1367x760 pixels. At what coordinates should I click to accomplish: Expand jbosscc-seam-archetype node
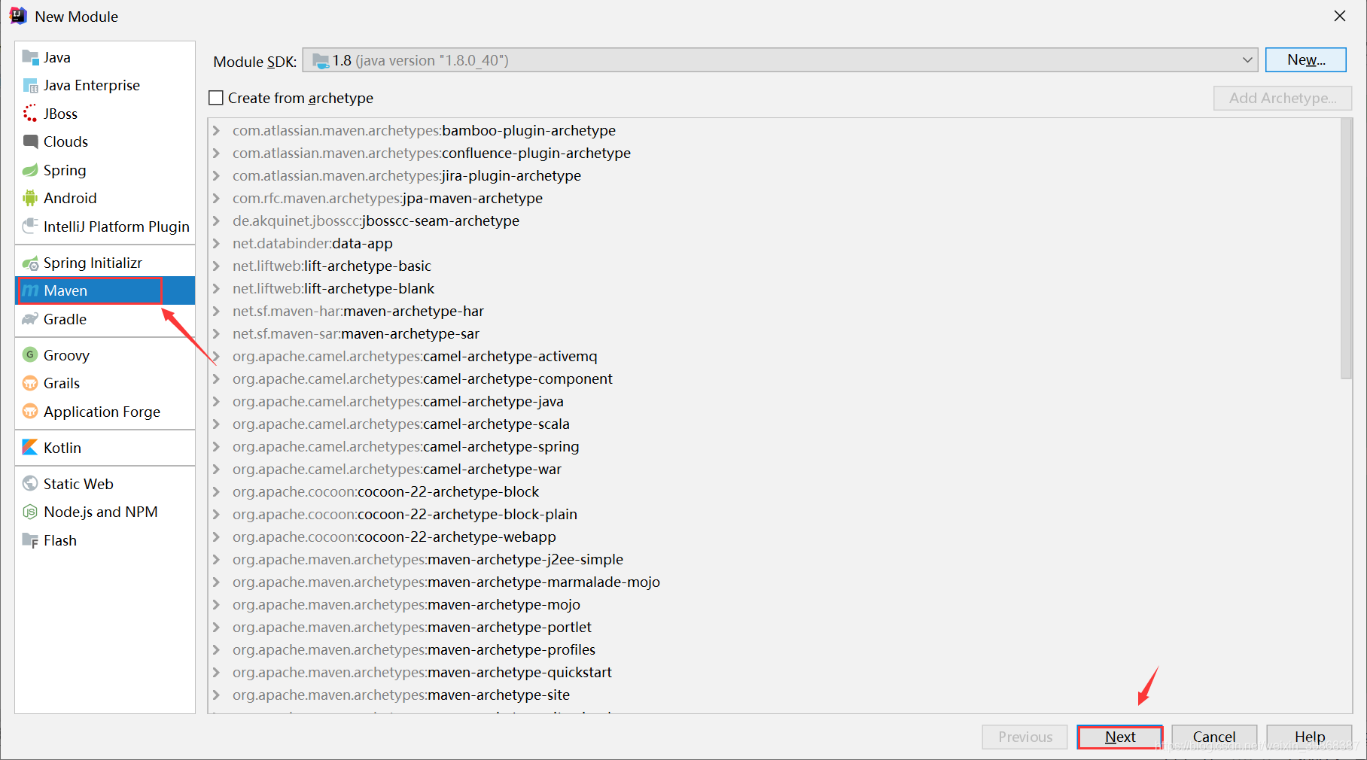[x=217, y=220]
